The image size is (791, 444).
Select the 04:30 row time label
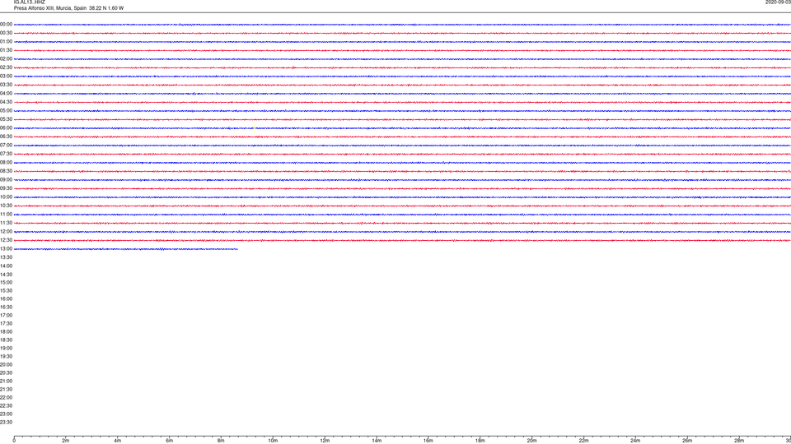coord(6,102)
